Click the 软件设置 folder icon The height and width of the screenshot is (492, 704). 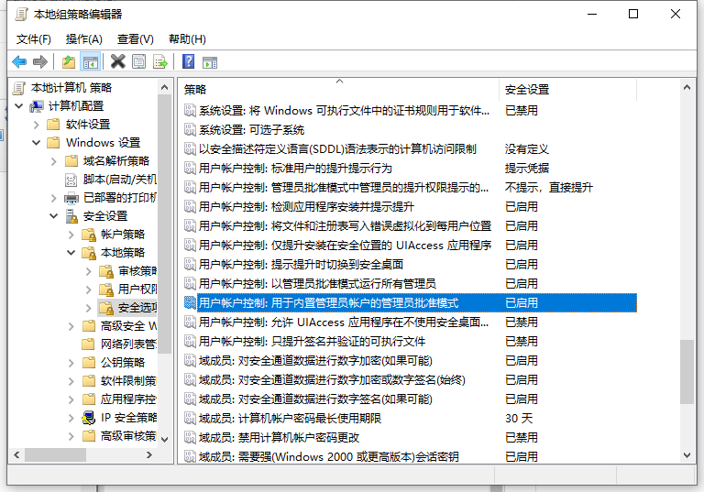pyautogui.click(x=53, y=124)
